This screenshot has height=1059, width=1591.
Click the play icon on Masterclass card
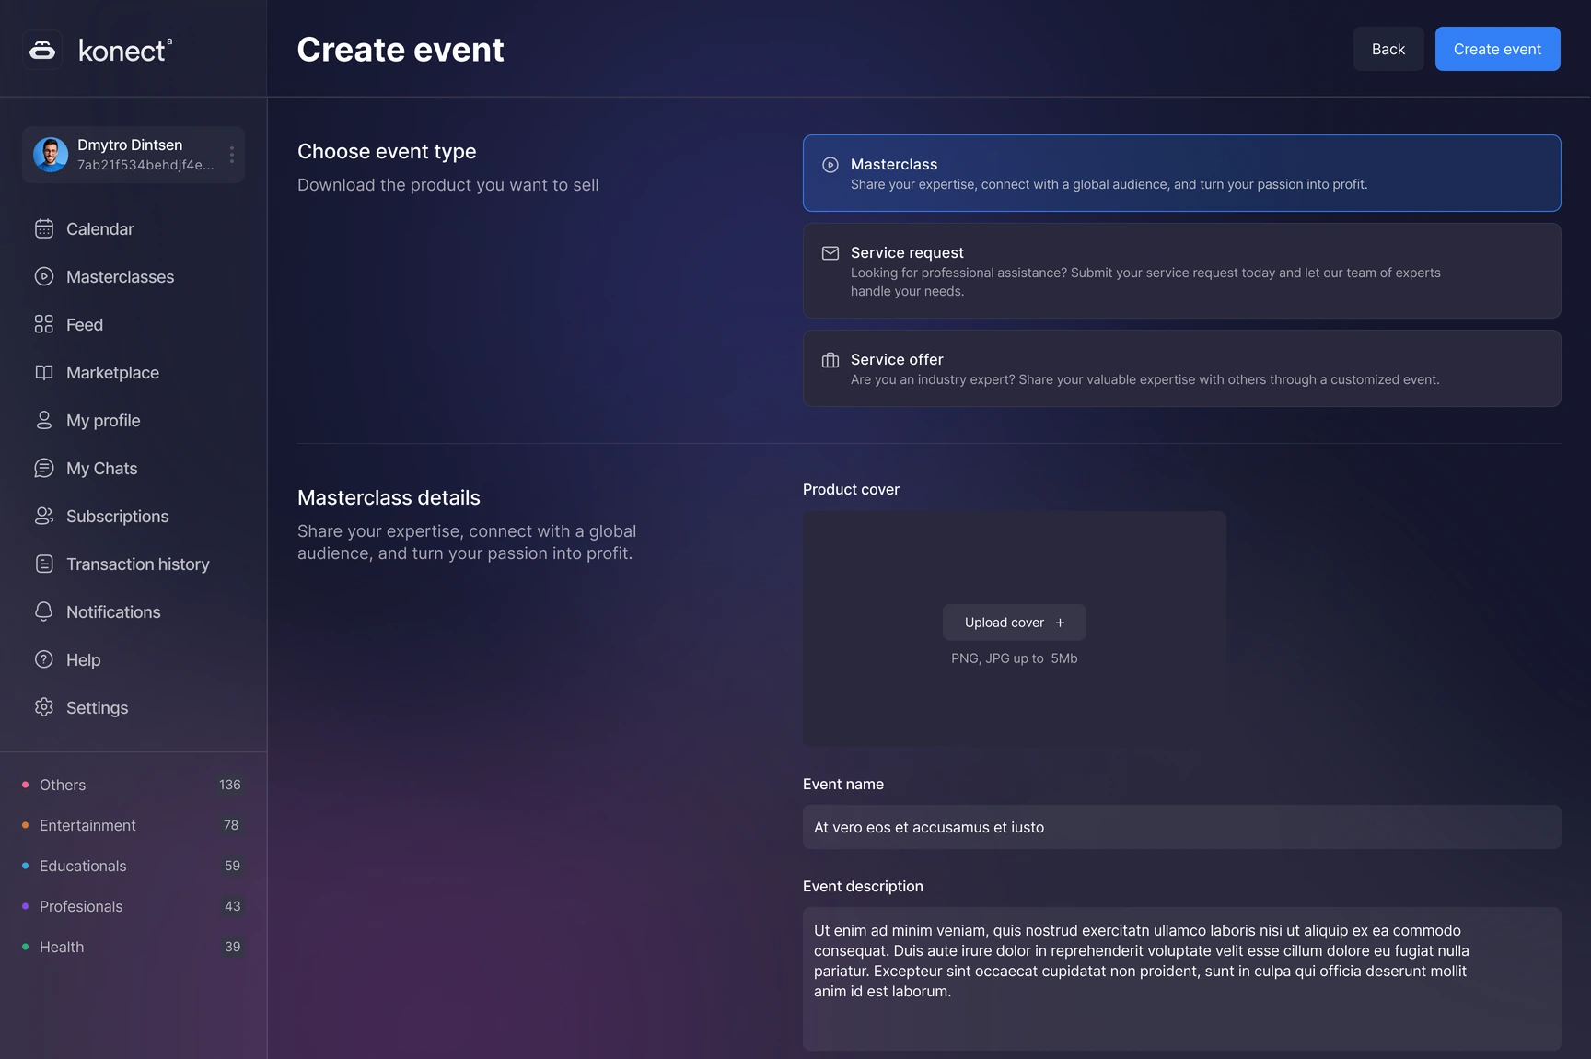tap(830, 165)
